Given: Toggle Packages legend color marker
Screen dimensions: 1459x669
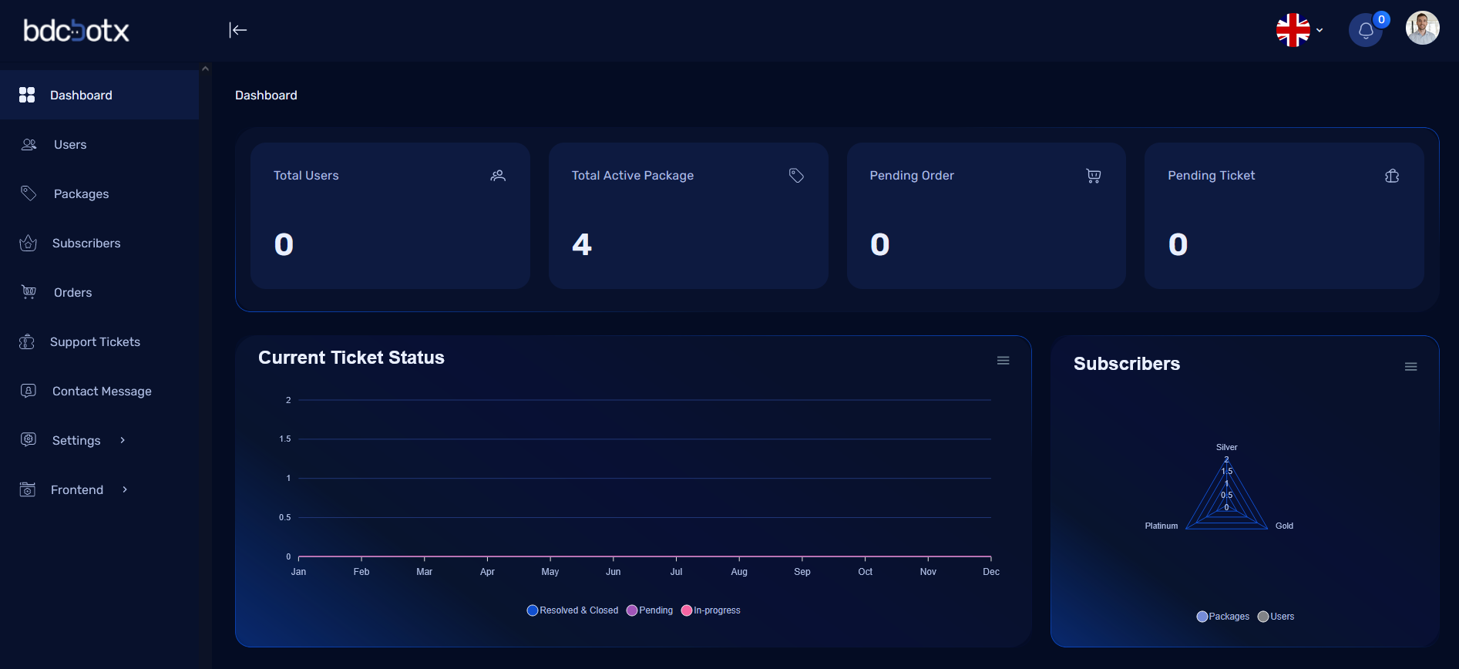Looking at the screenshot, I should point(1202,617).
